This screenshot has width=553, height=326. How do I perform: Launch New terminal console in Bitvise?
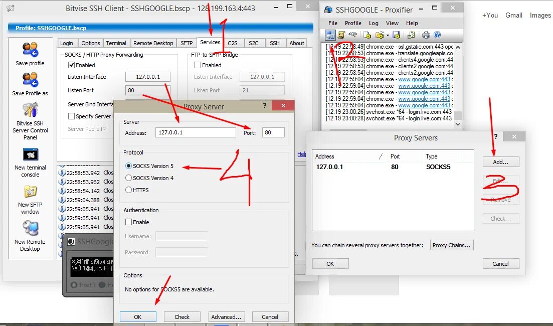pyautogui.click(x=30, y=154)
